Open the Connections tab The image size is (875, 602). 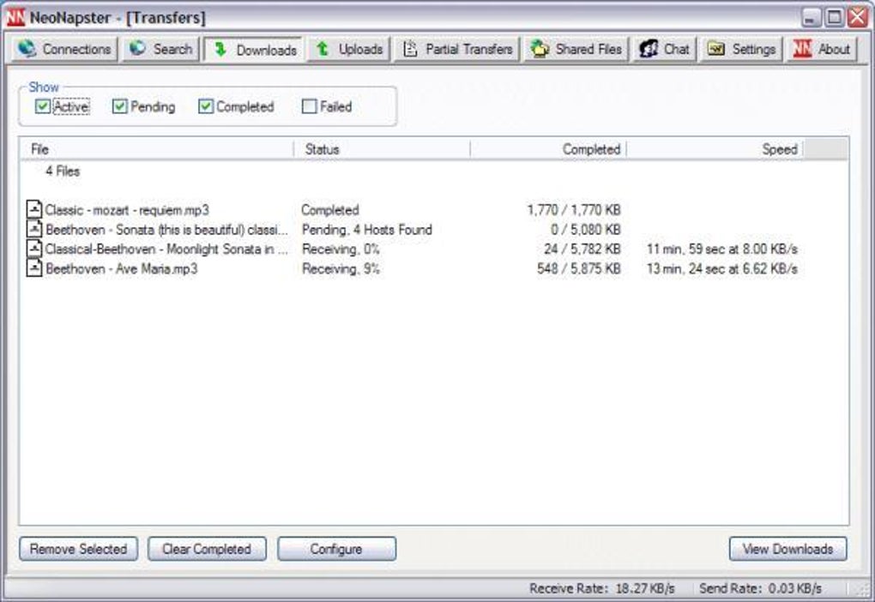[64, 49]
